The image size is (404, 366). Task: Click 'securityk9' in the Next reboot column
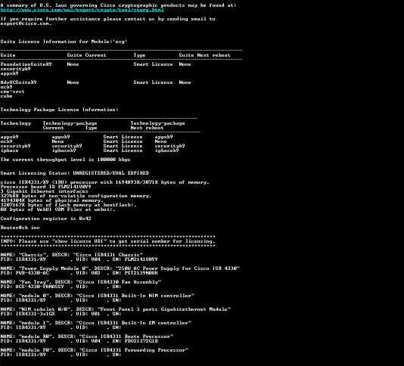pos(169,146)
